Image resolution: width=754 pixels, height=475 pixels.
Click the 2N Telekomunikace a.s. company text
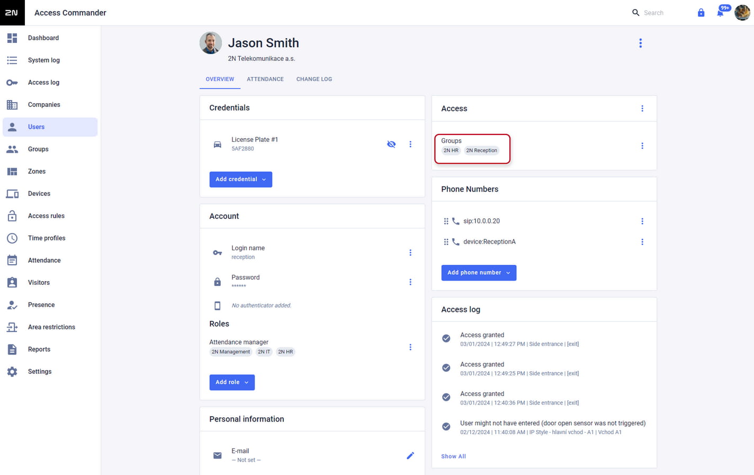(262, 59)
